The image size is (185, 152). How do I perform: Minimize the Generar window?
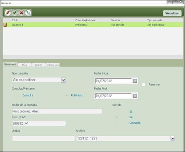[x=169, y=2]
